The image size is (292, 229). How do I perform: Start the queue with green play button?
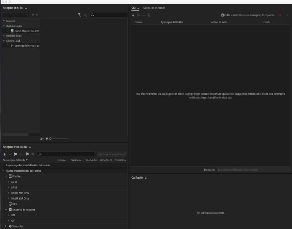[x=287, y=15]
